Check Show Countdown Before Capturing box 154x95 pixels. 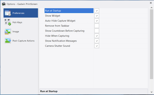point(97,31)
